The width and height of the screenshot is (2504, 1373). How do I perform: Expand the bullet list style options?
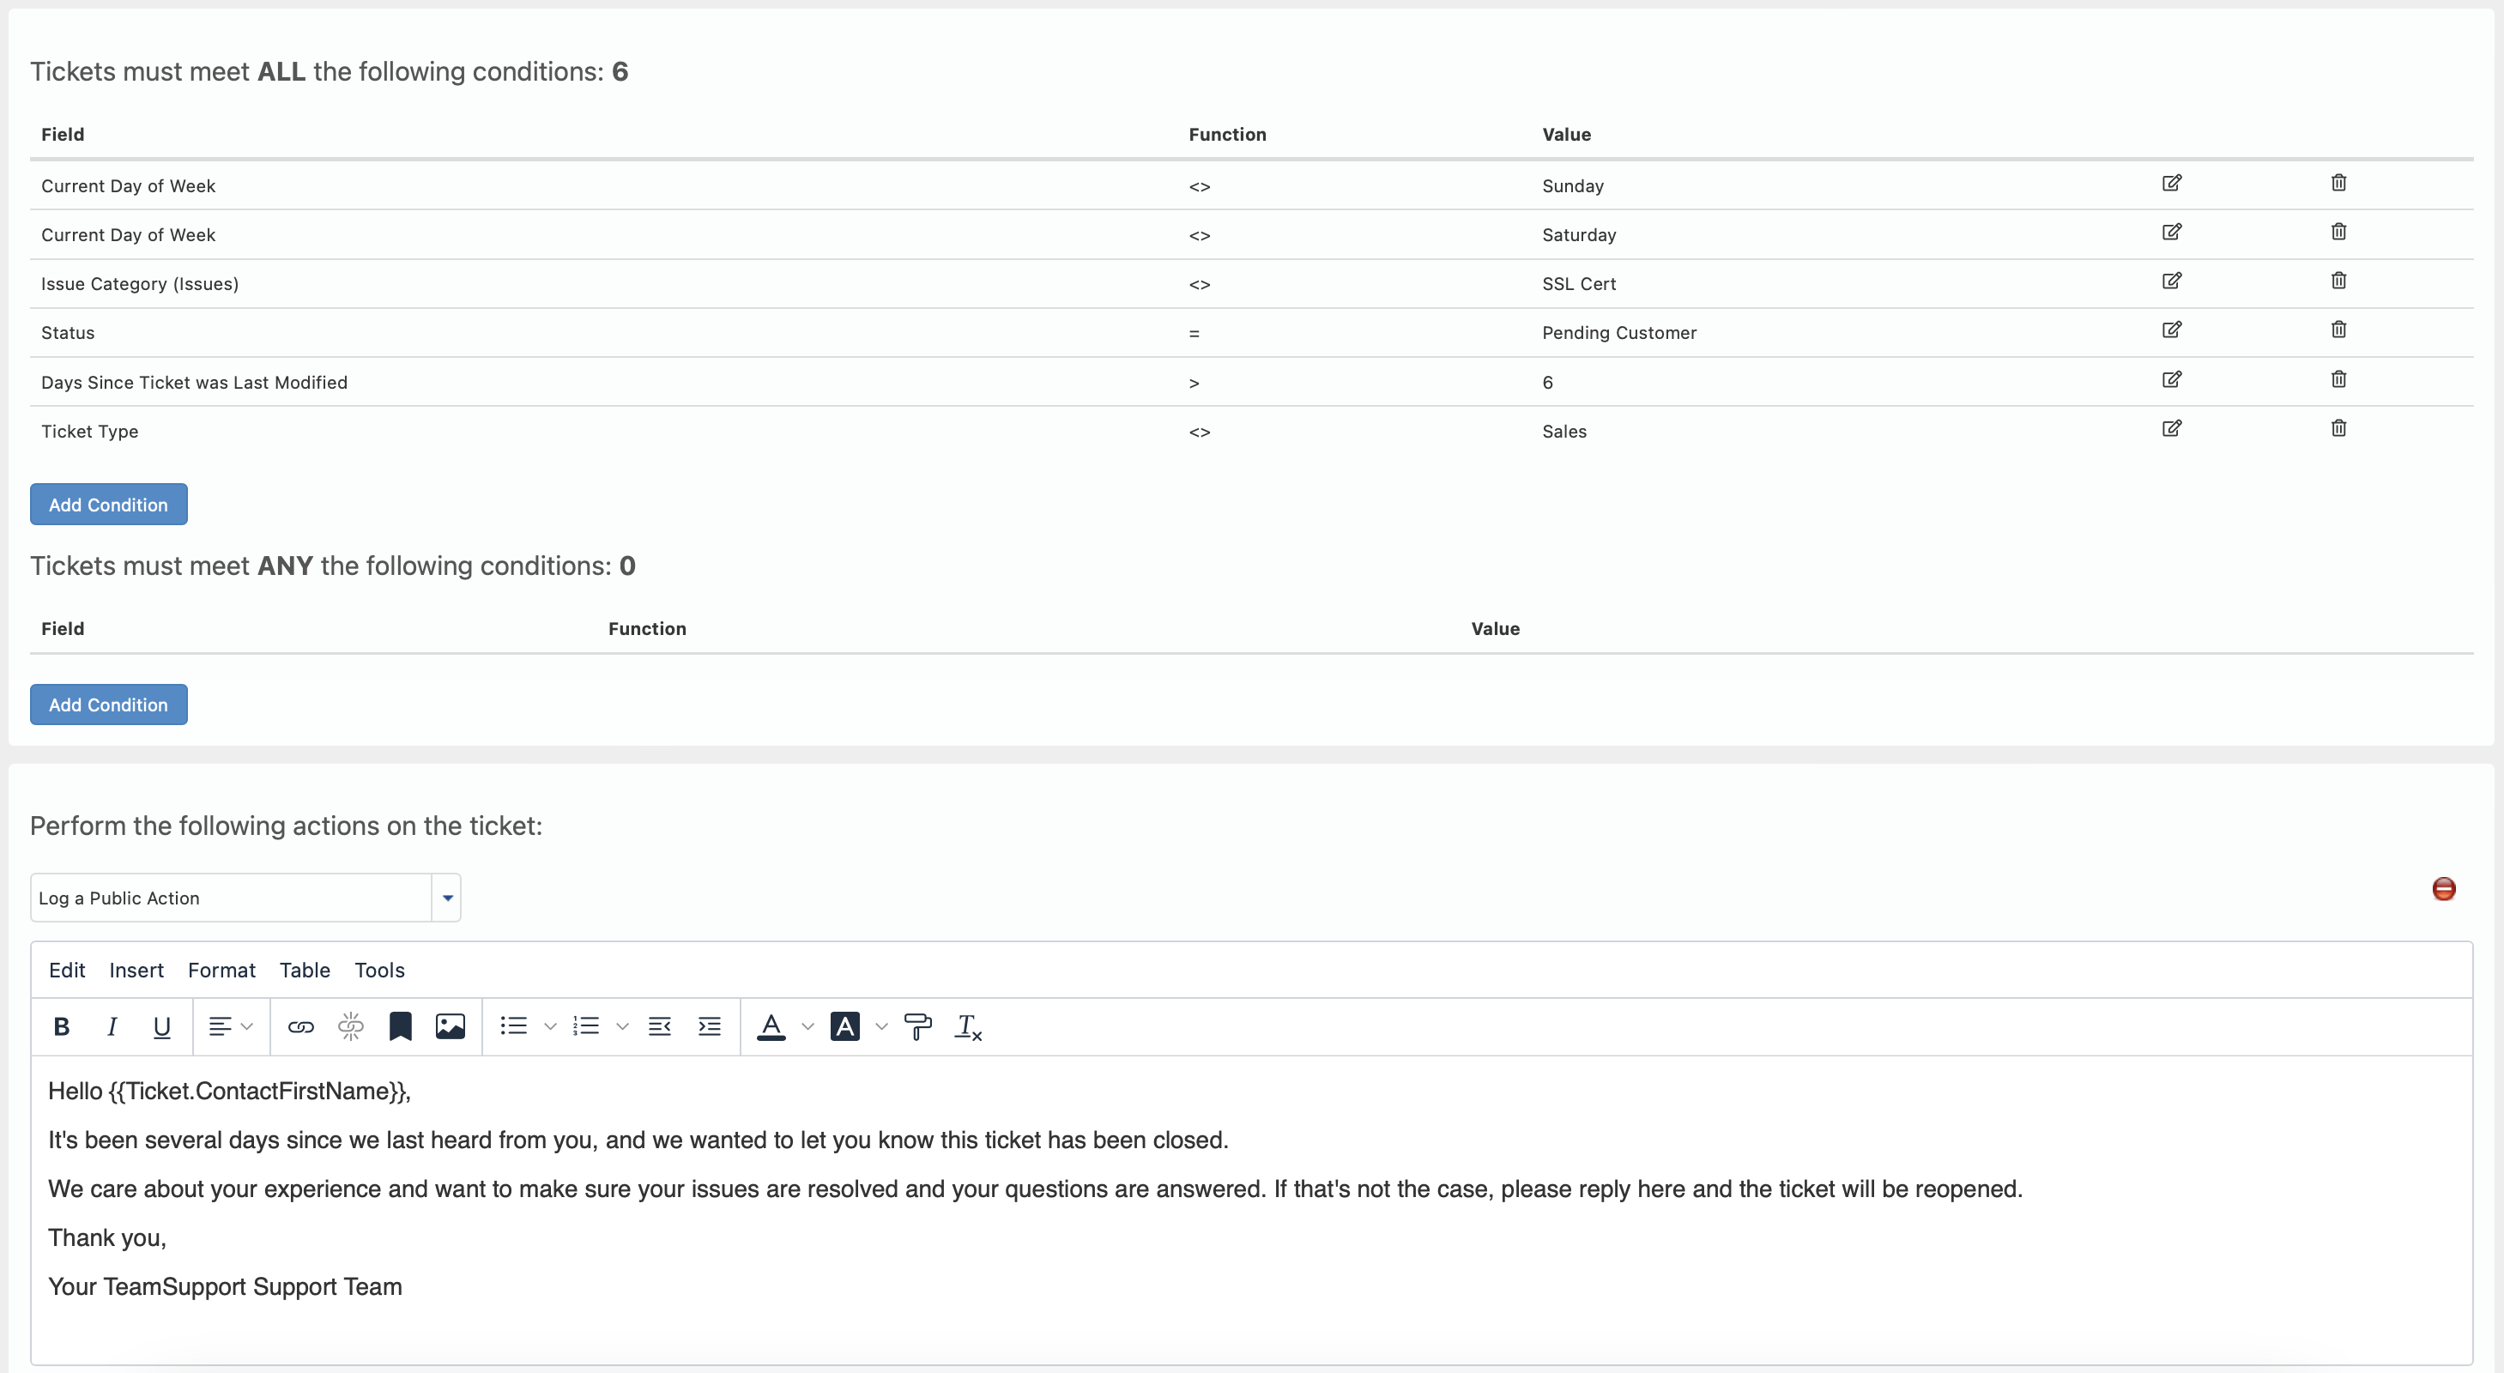[550, 1025]
